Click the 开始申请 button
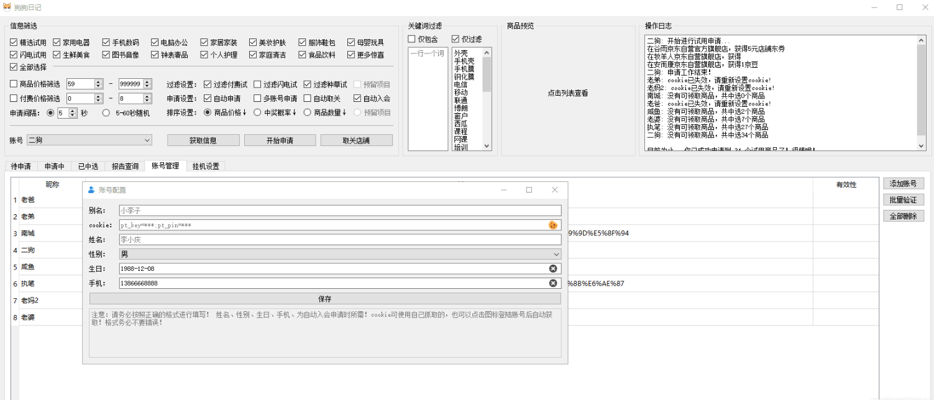The height and width of the screenshot is (400, 934). 280,140
